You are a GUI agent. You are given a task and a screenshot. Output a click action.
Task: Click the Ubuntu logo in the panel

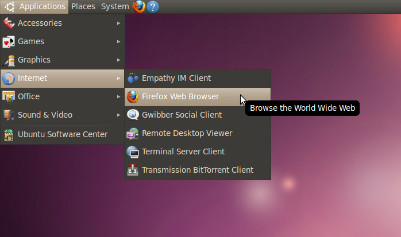tap(9, 7)
